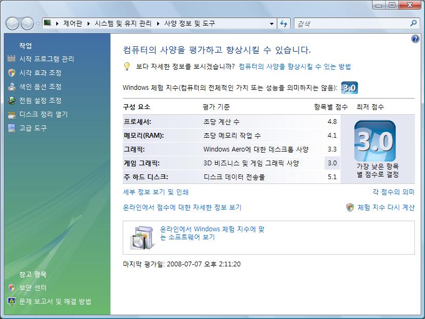Expand arrow before 제어판 in breadcrumb
Screen dimensions: 425x319
point(57,23)
